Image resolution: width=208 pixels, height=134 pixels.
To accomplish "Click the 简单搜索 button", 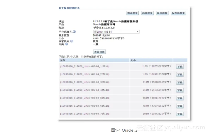I will (x=132, y=13).
